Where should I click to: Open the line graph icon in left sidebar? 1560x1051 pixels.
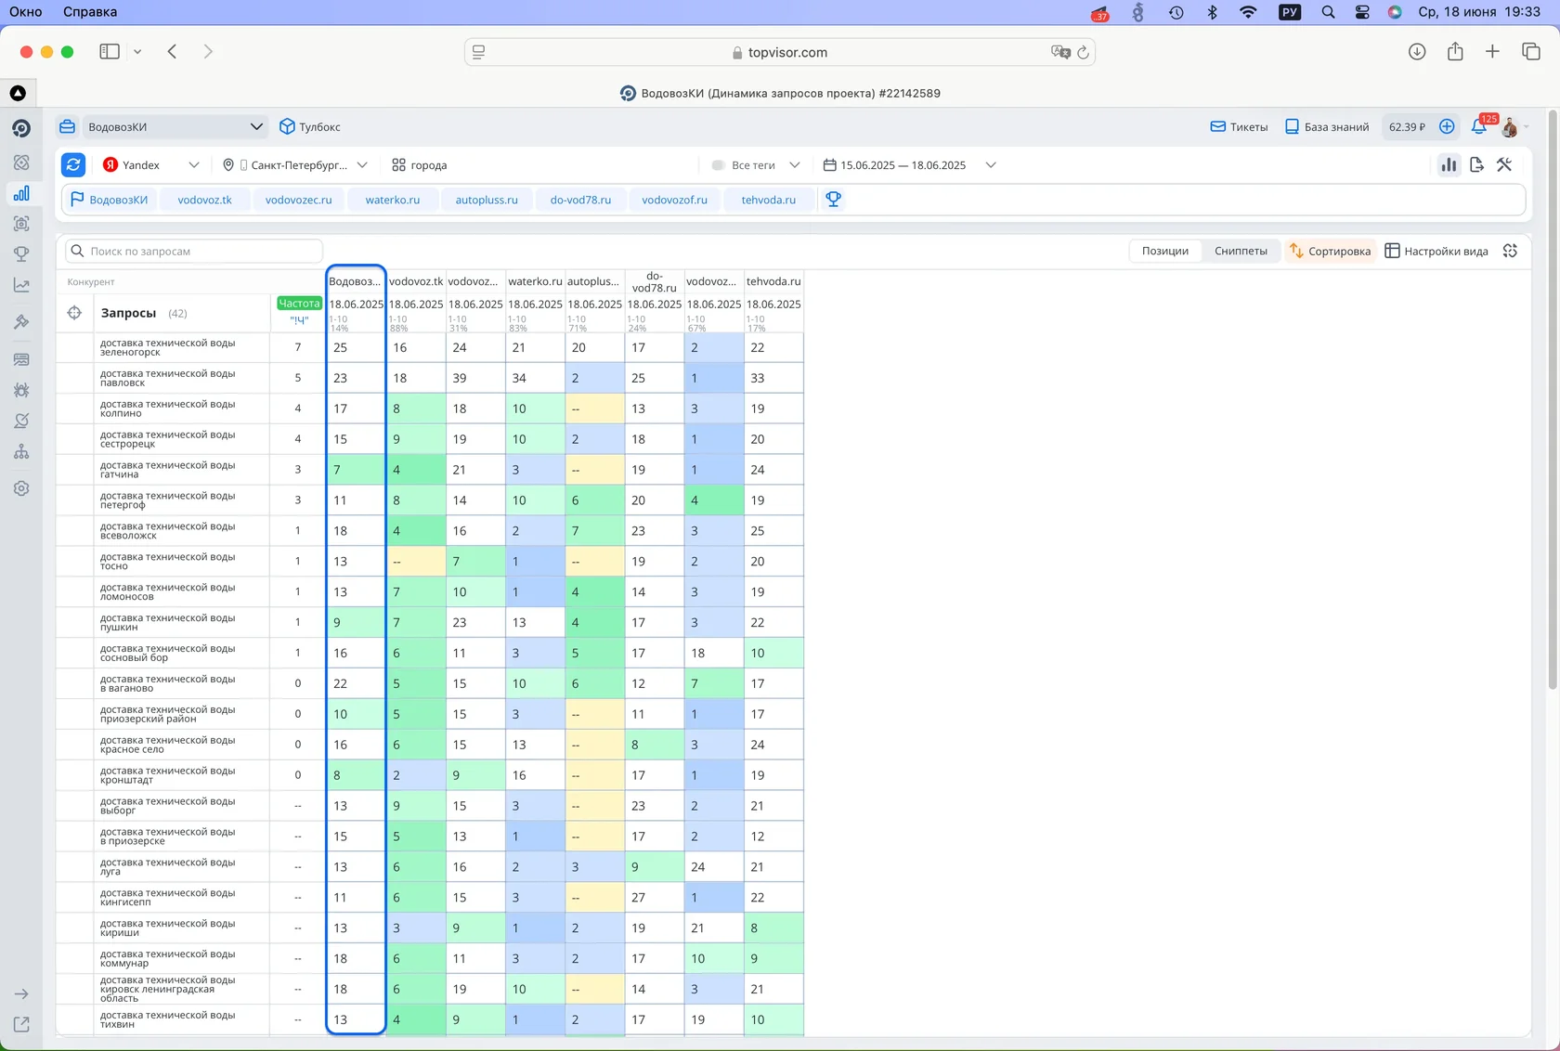(21, 286)
